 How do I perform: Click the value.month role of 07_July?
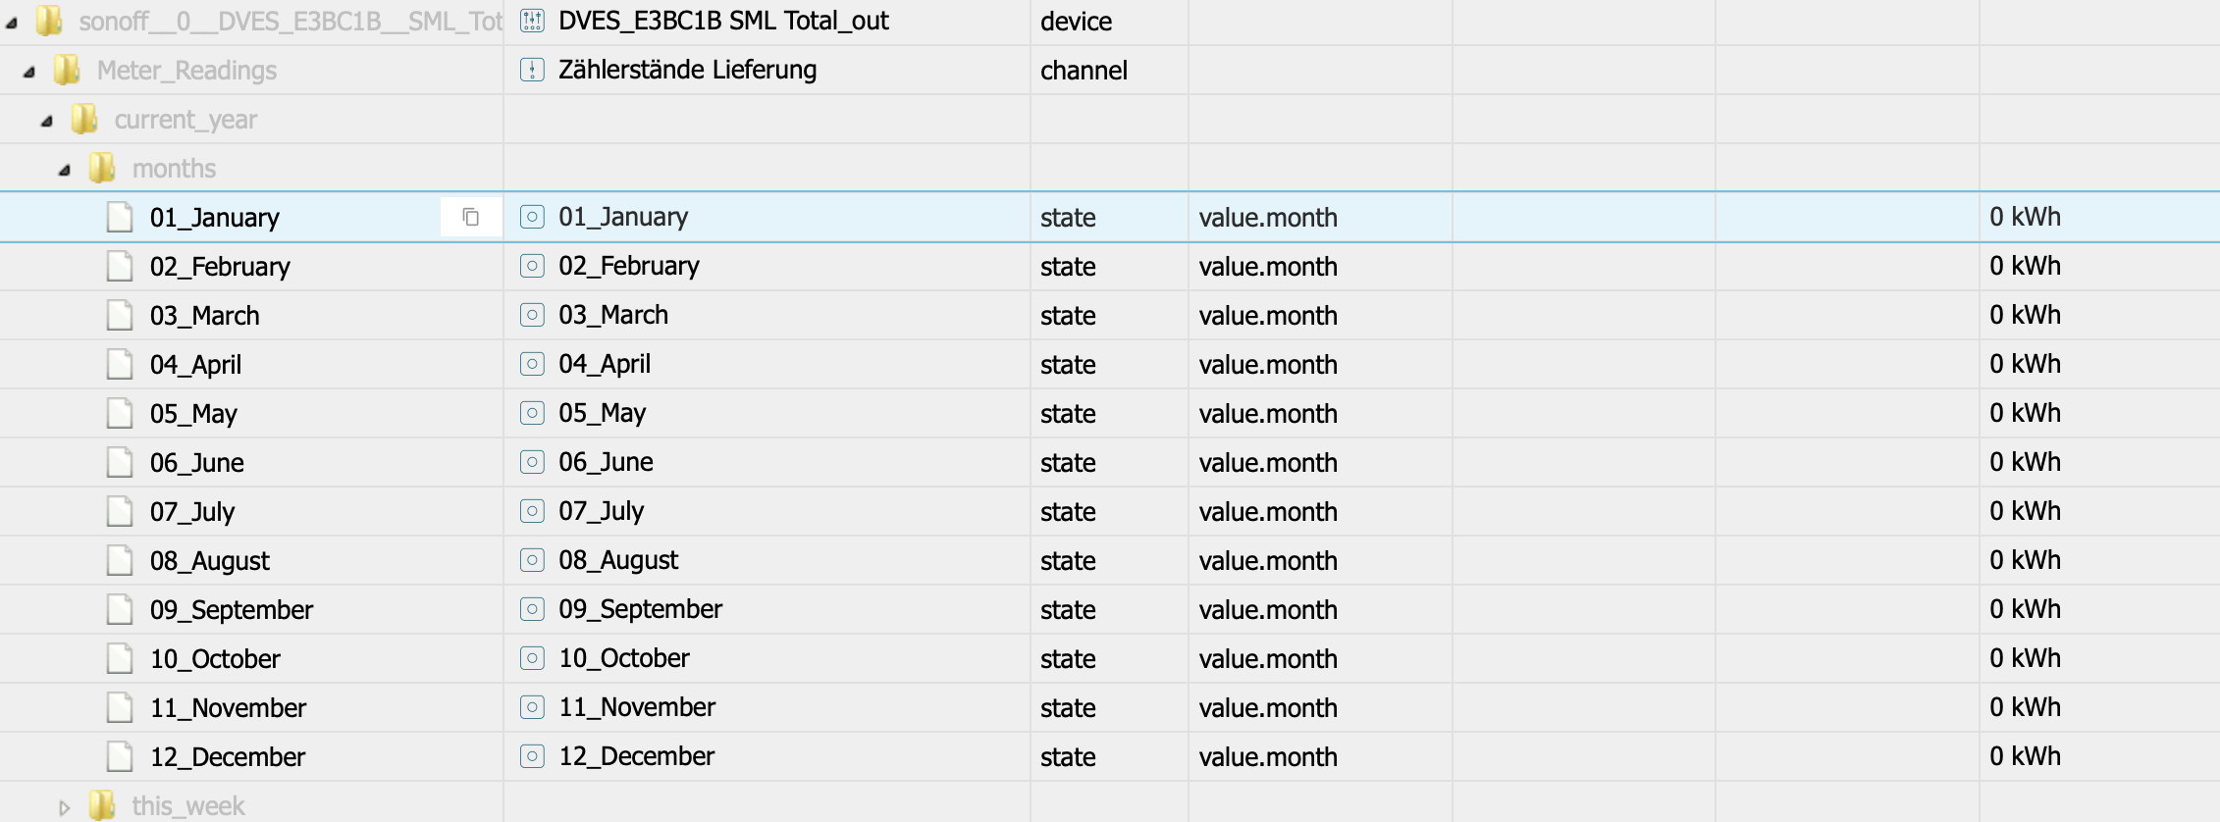[x=1268, y=512]
